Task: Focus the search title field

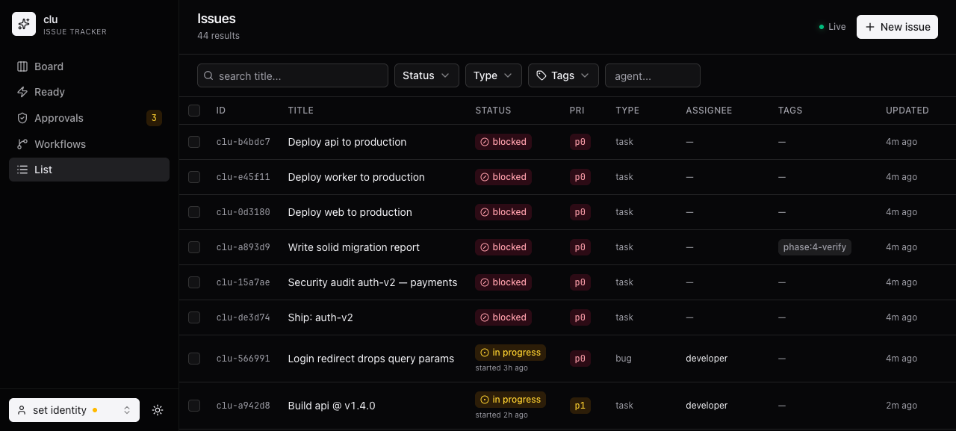Action: (x=293, y=75)
